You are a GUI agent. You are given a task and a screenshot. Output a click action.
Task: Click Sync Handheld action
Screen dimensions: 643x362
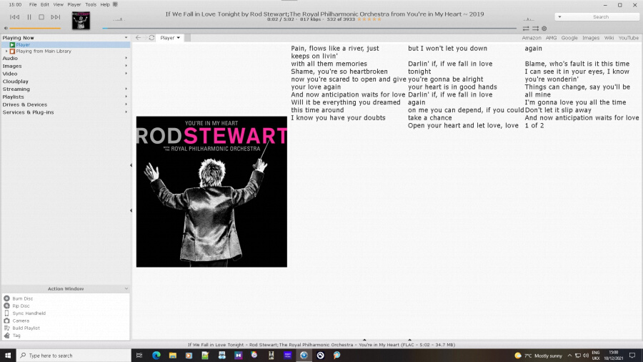pos(29,313)
